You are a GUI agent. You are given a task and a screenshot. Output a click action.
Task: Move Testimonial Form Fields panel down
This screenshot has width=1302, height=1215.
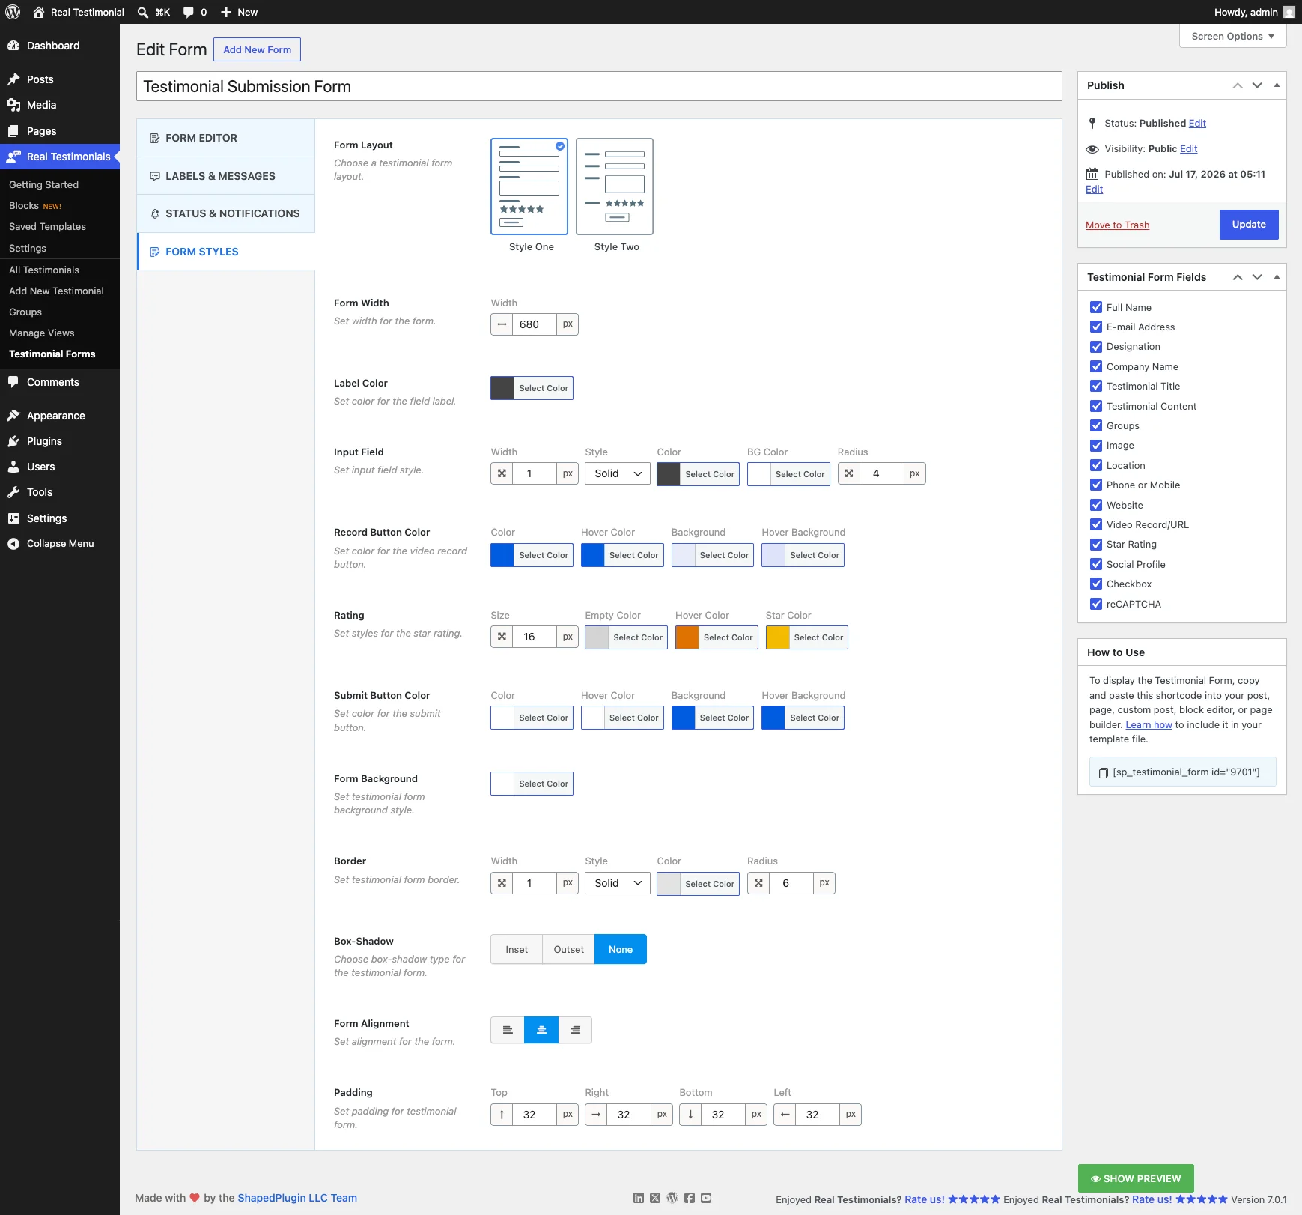[1257, 277]
